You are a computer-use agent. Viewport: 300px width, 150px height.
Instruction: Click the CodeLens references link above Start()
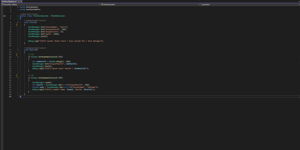pos(42,20)
